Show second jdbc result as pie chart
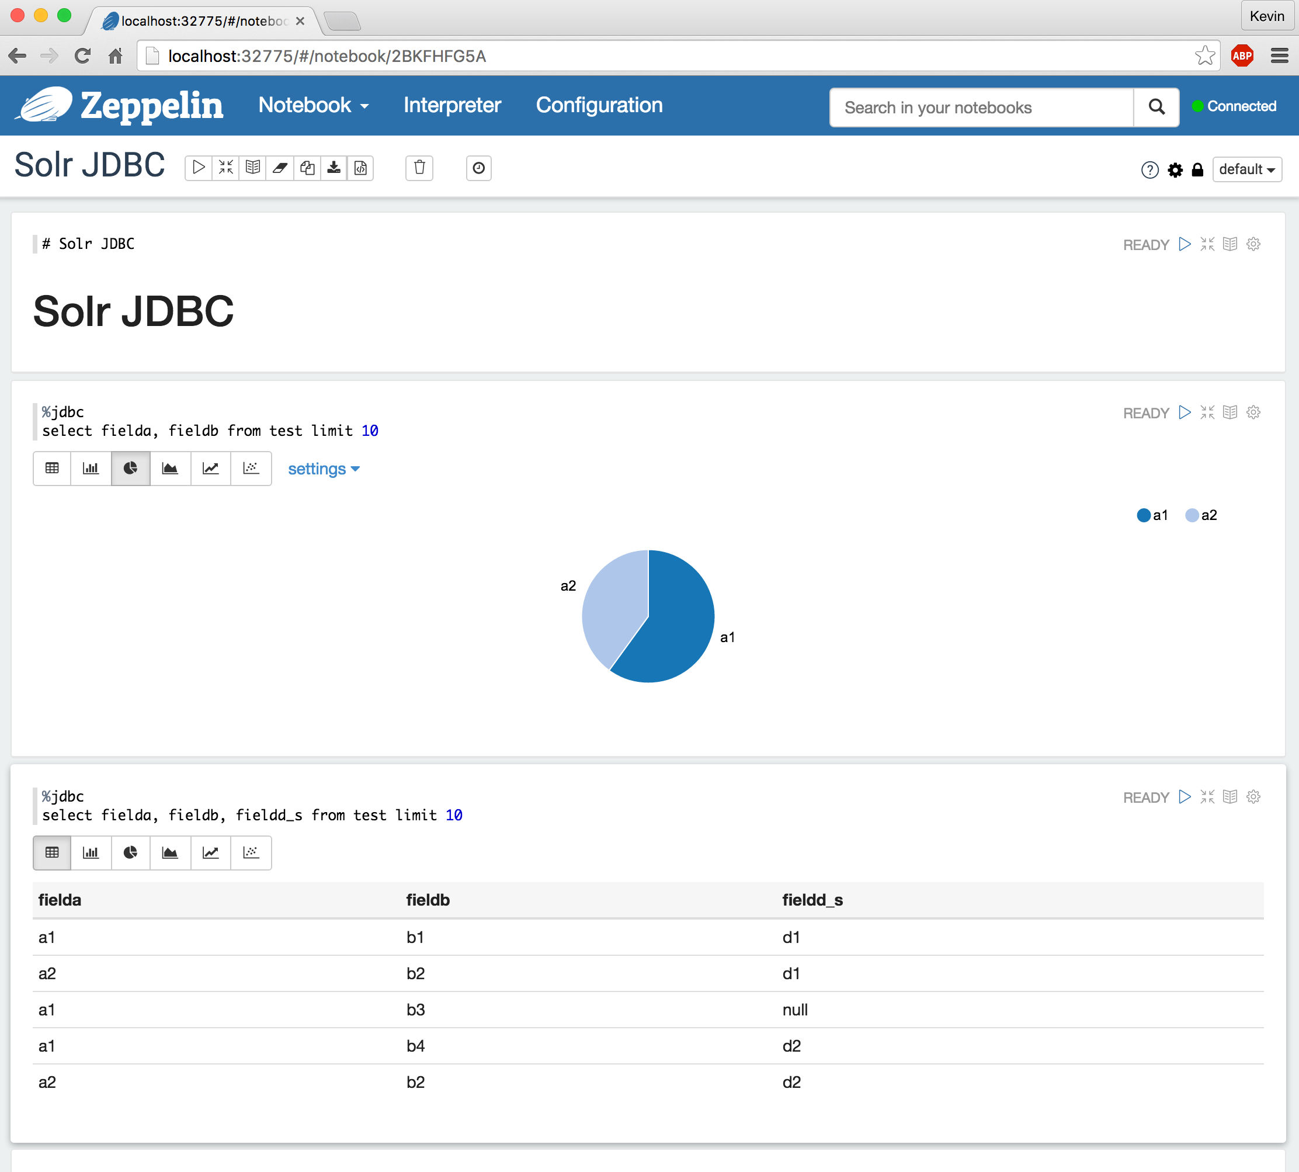This screenshot has width=1299, height=1172. (x=131, y=852)
